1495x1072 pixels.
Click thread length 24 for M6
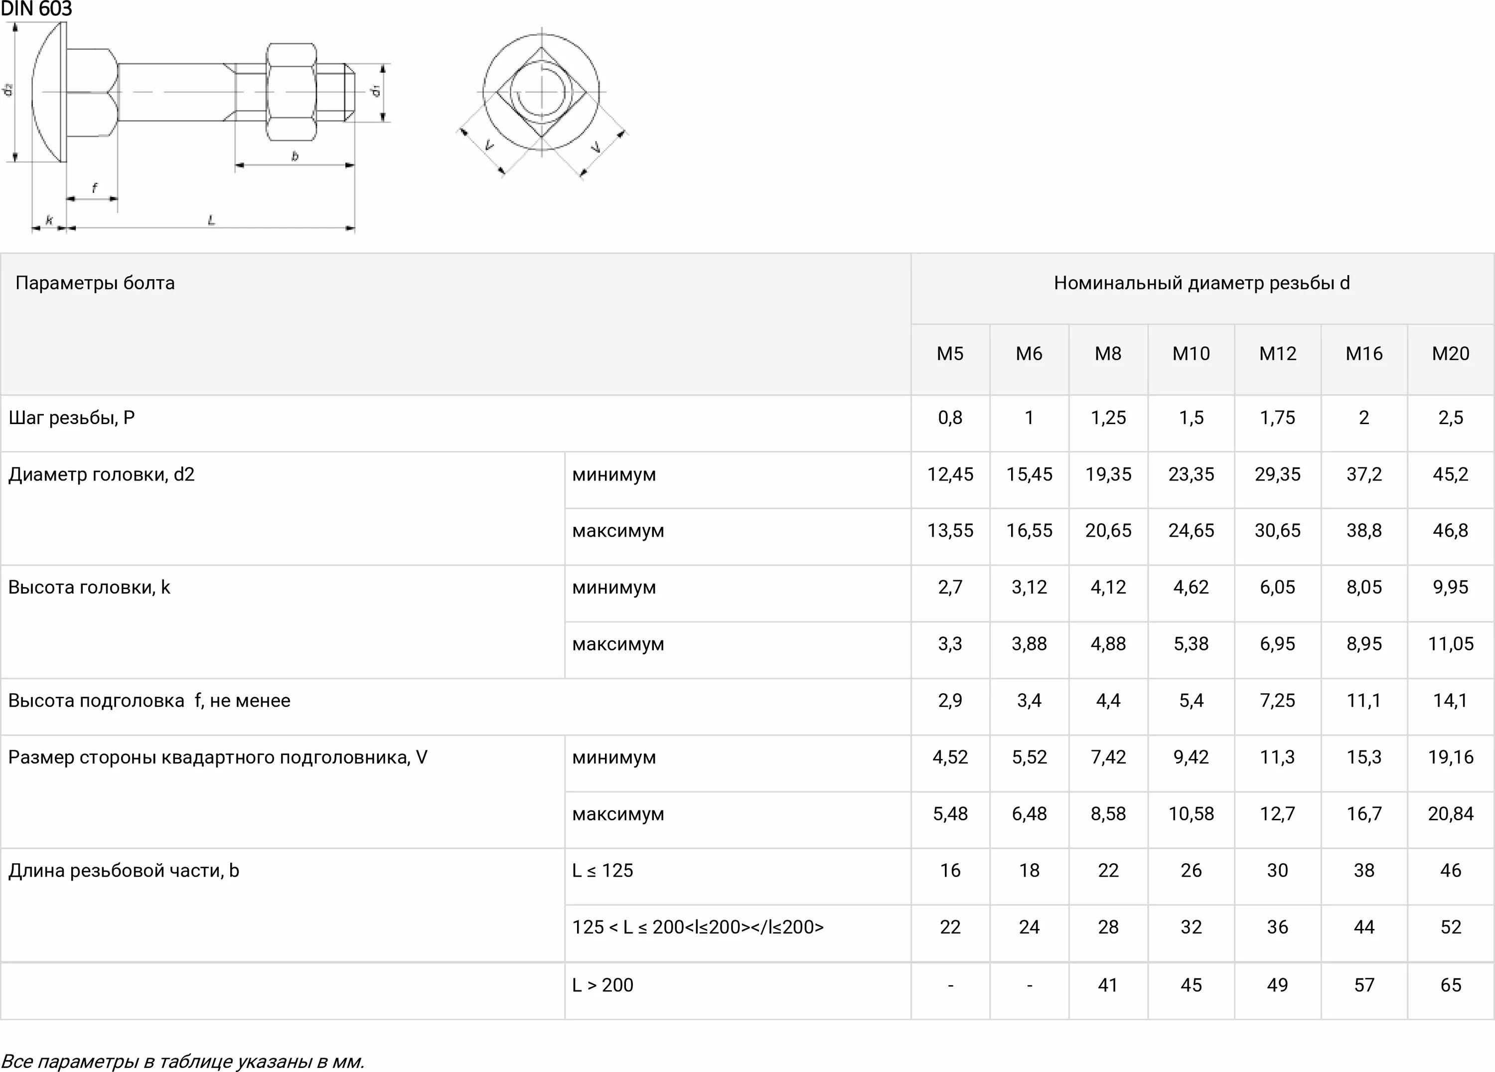click(1029, 927)
